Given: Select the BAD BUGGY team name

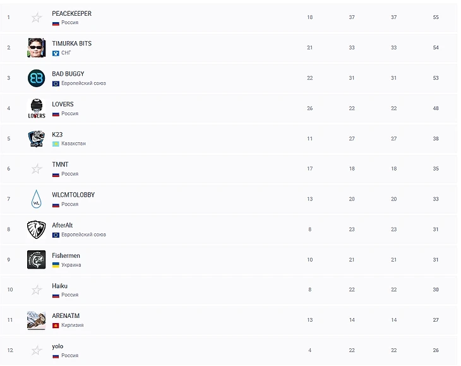Looking at the screenshot, I should click(68, 74).
